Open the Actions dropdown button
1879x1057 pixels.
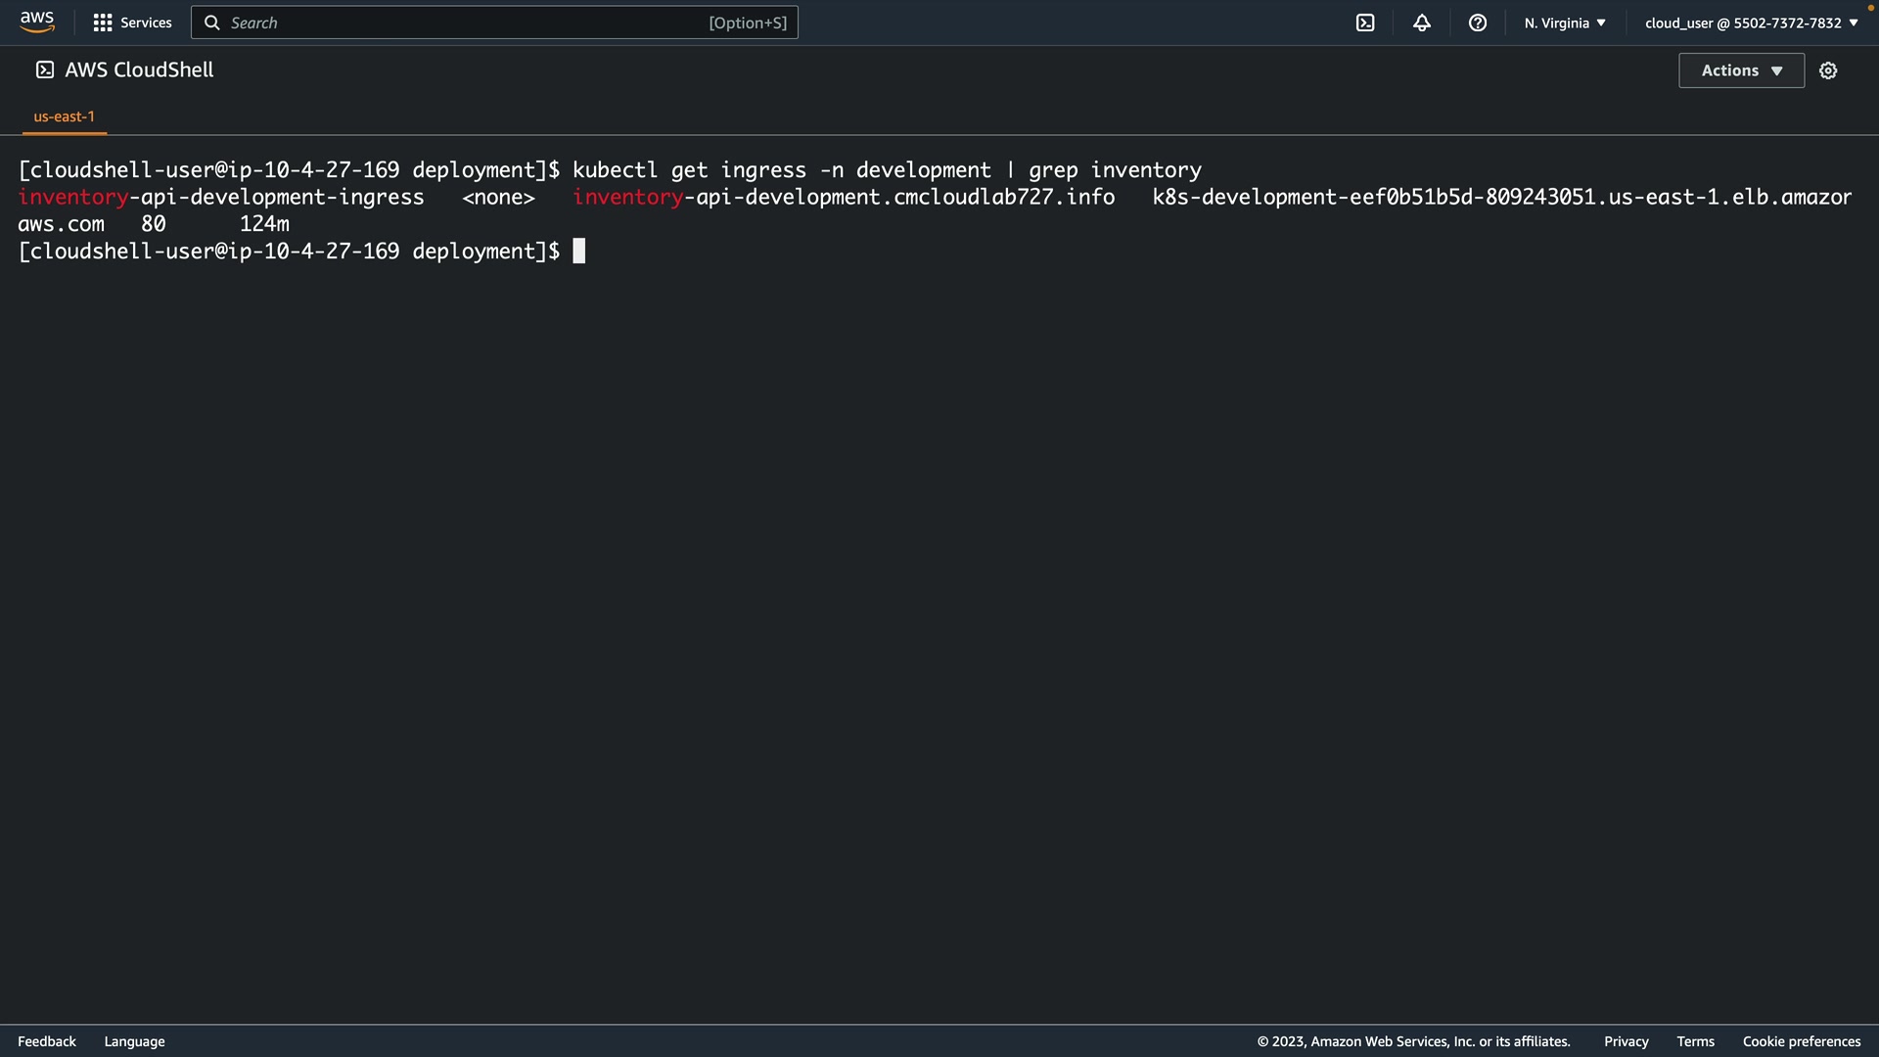coord(1741,70)
